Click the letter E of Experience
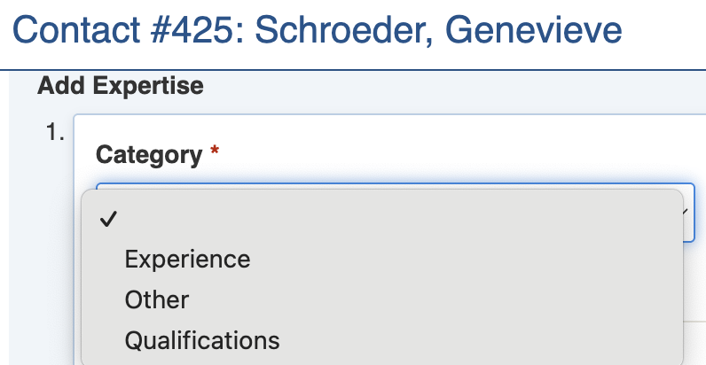The height and width of the screenshot is (365, 706). tap(132, 260)
